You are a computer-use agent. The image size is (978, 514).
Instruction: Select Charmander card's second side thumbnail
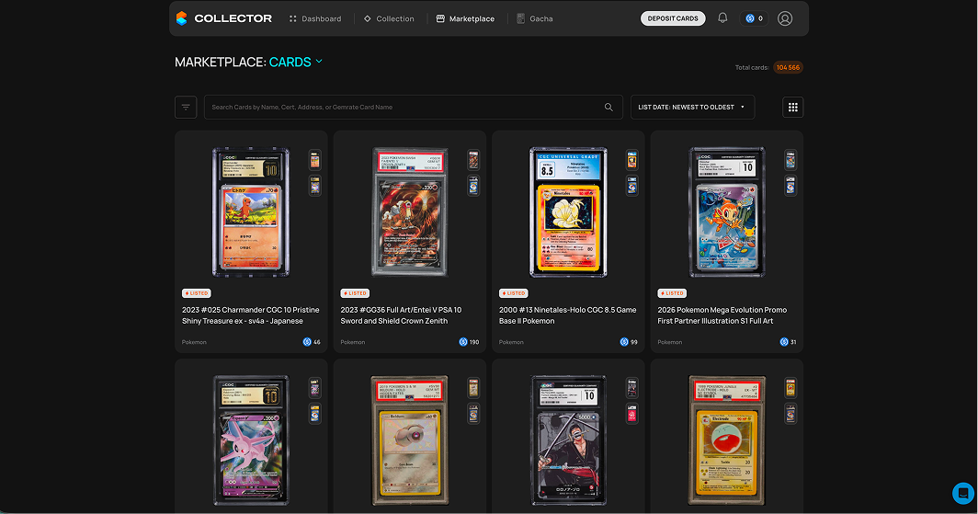315,185
